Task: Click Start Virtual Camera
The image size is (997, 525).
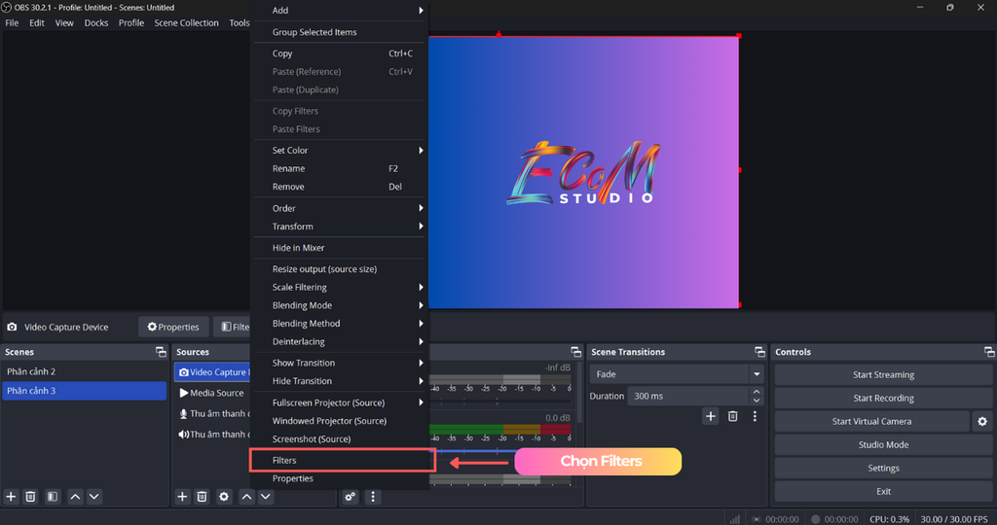Action: tap(871, 422)
